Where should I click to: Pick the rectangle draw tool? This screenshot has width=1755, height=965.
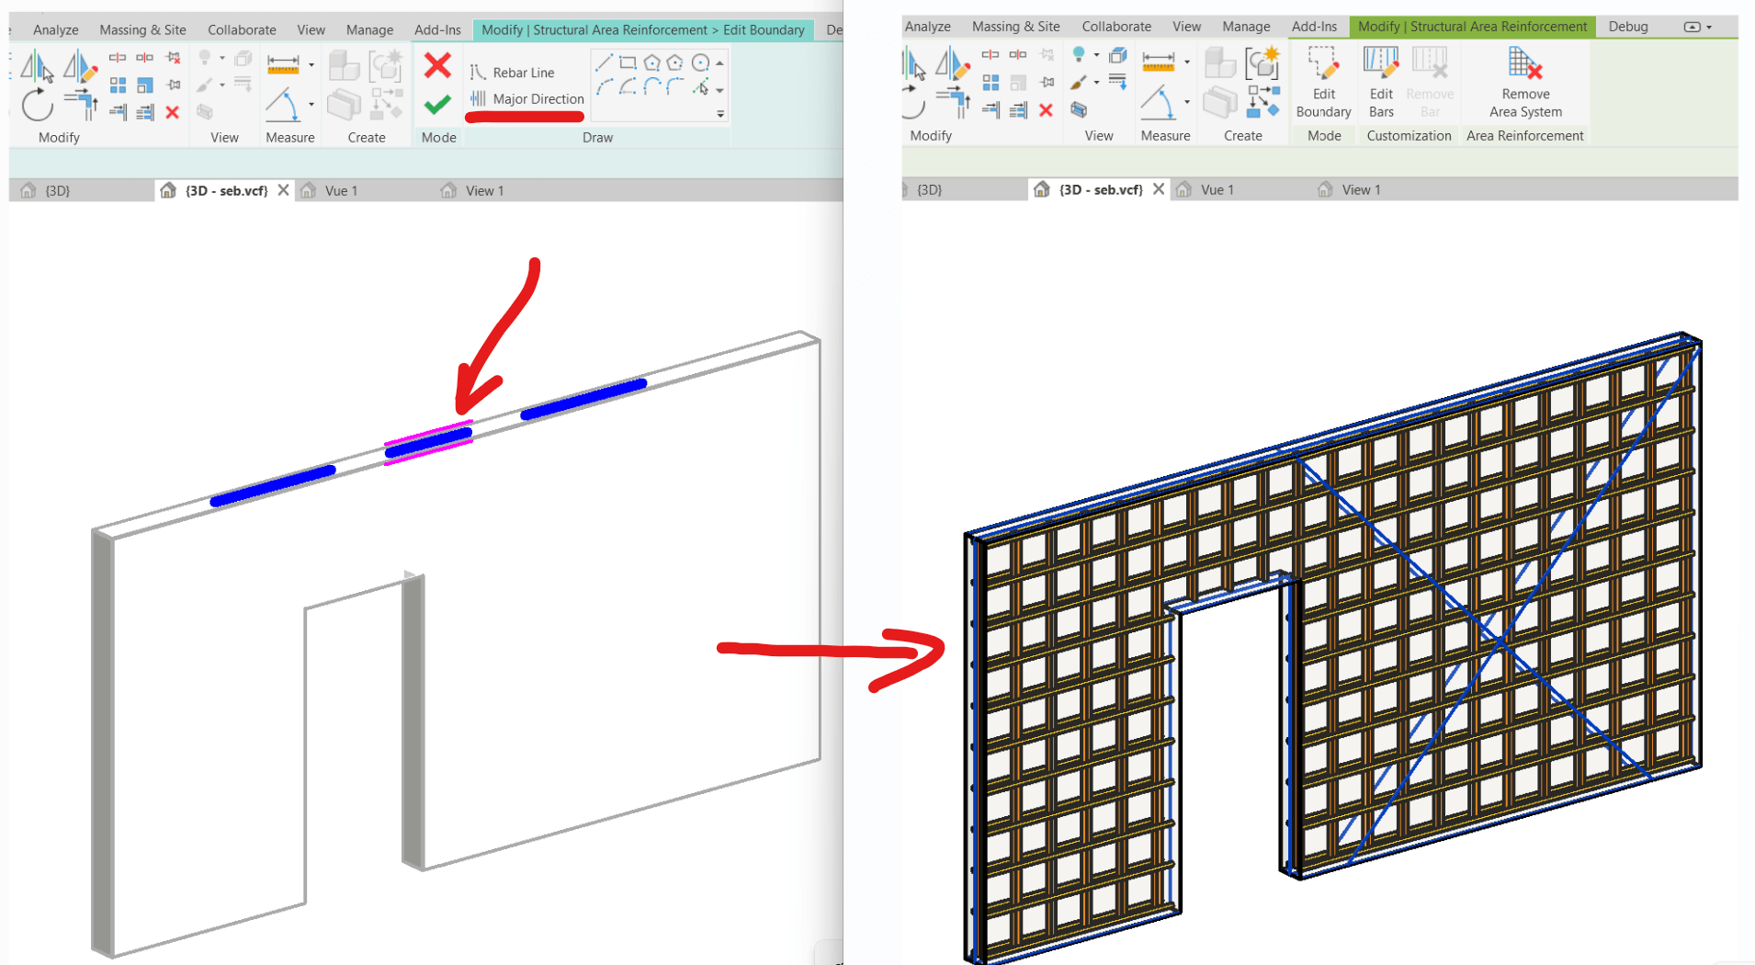[x=628, y=62]
